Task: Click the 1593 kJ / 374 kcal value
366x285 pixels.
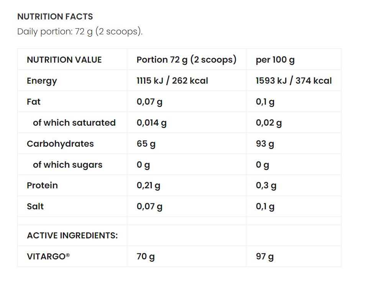Action: click(294, 81)
